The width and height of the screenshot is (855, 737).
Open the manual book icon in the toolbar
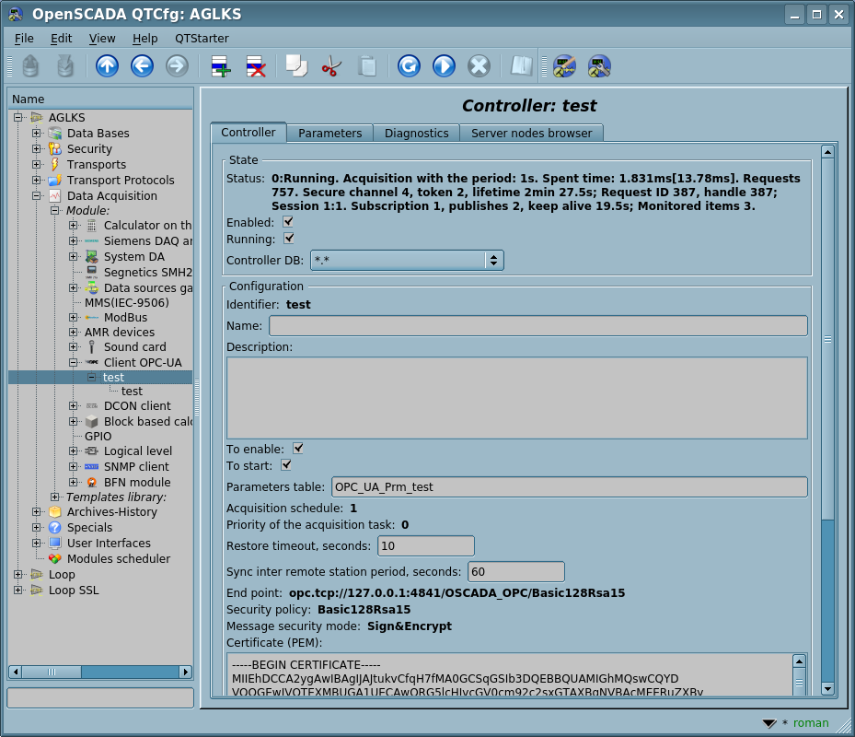pos(521,66)
